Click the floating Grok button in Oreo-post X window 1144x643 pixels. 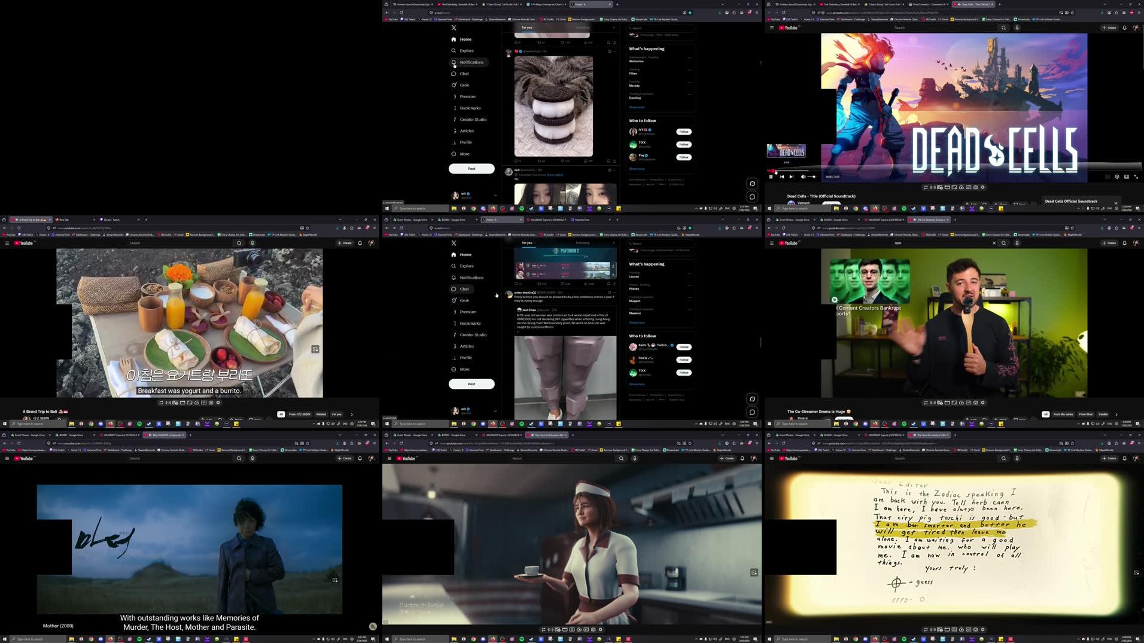(x=752, y=184)
